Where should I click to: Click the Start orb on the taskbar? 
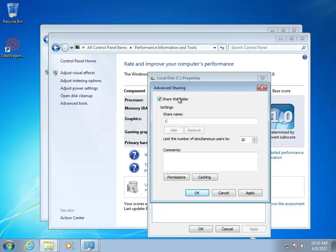9,245
